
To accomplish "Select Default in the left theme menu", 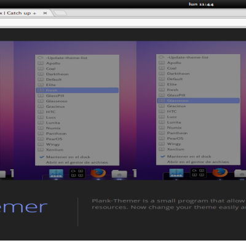I will point(77,79).
